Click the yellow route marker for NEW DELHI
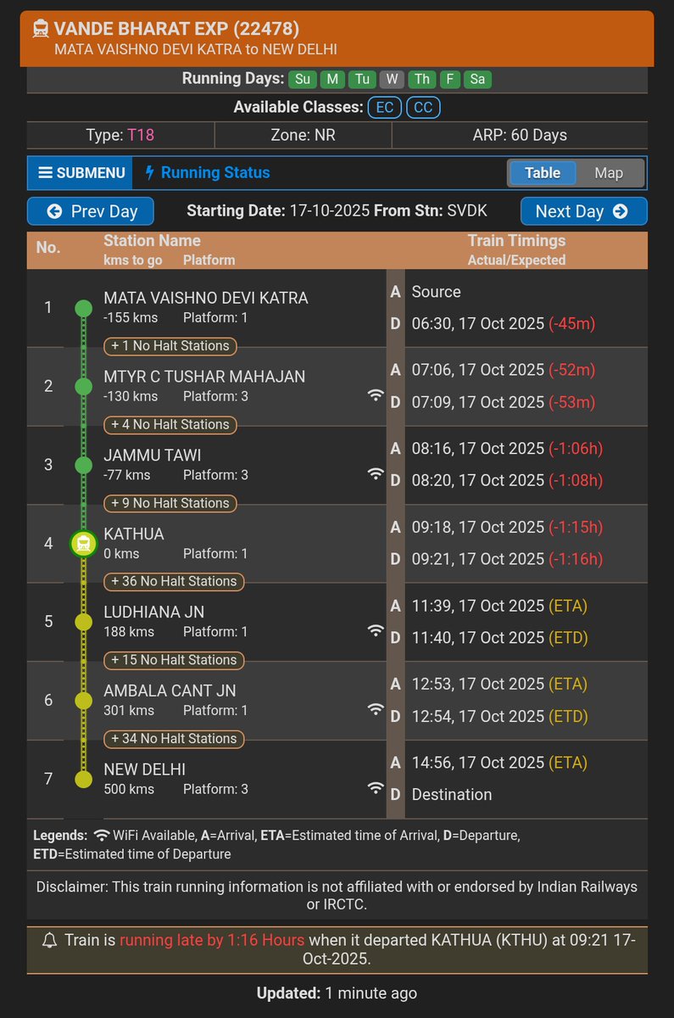Image resolution: width=674 pixels, height=1018 pixels. click(83, 780)
